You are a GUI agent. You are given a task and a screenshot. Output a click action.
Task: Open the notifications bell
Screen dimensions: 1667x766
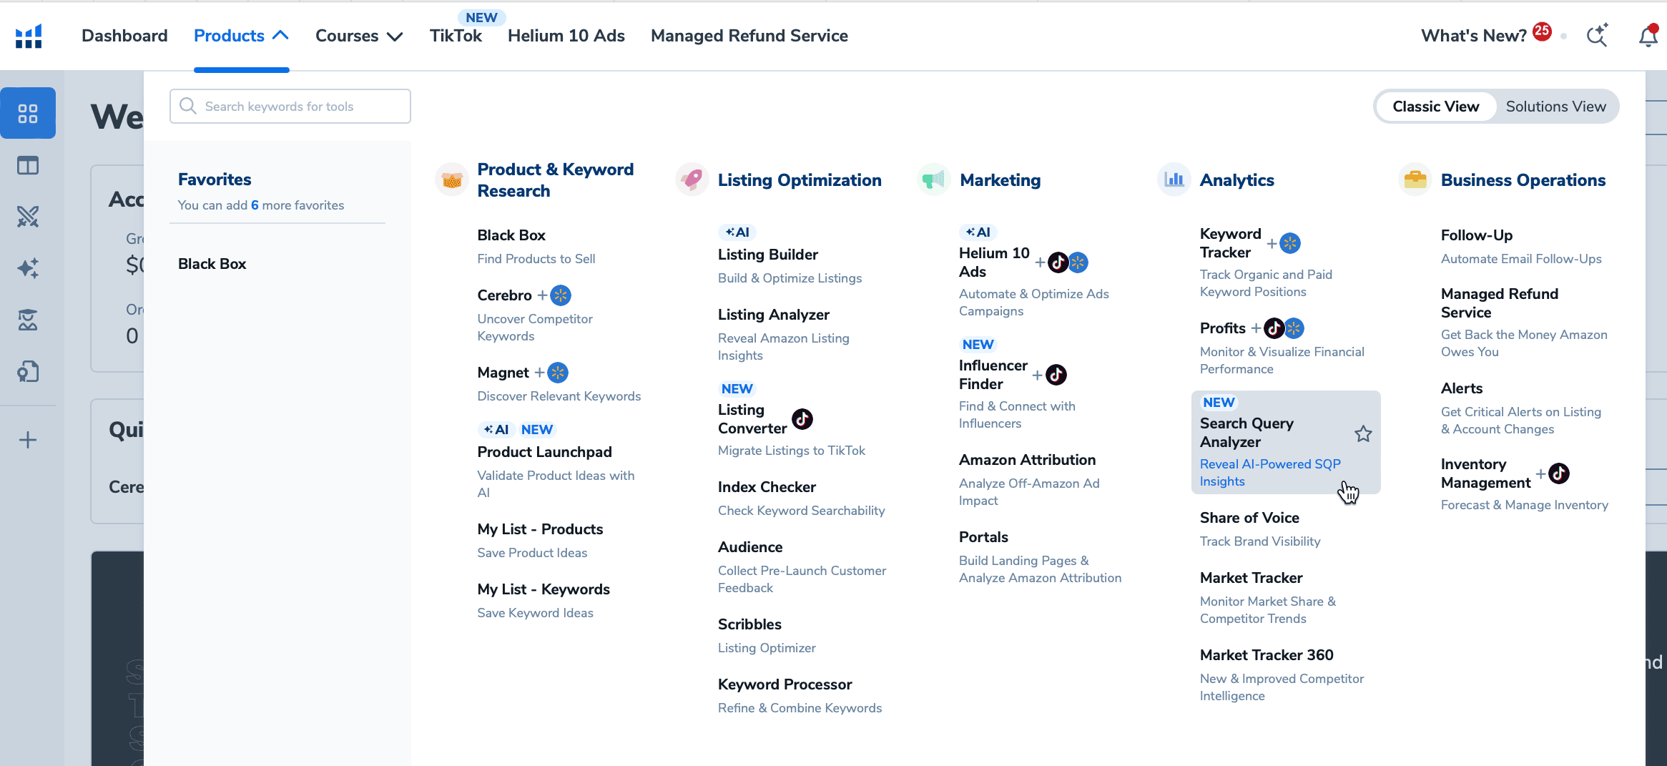pos(1648,36)
